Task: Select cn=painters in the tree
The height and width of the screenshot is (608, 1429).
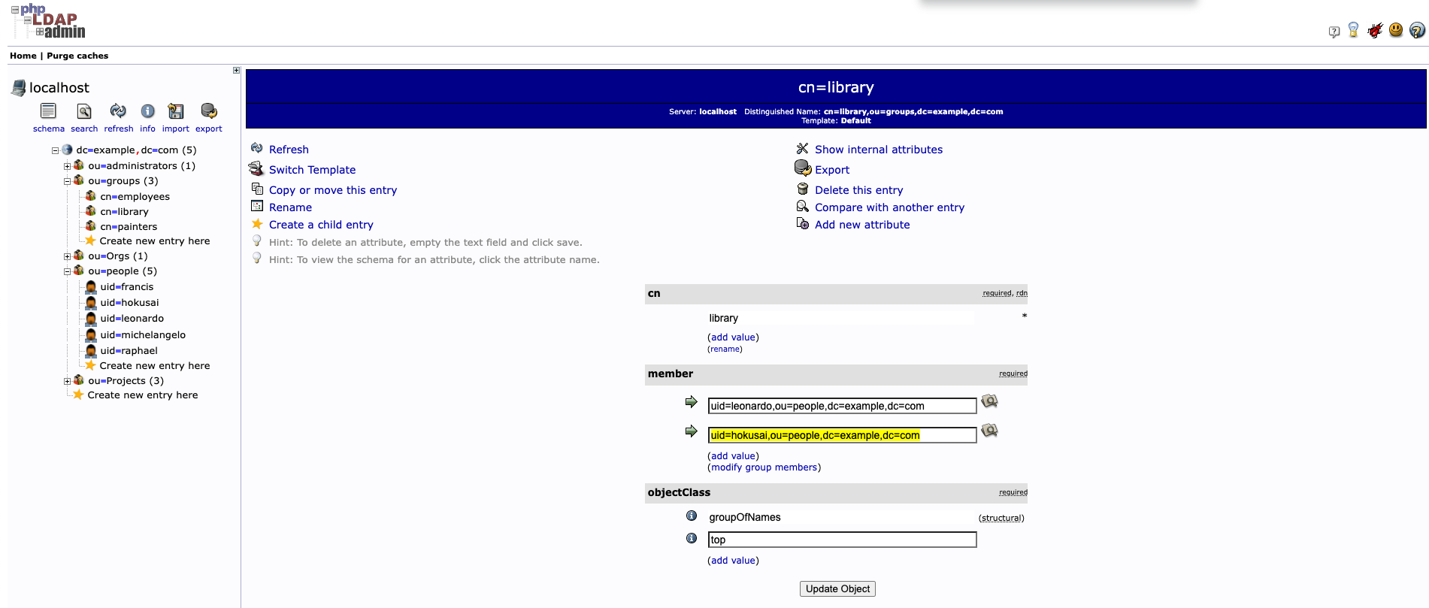Action: point(129,227)
